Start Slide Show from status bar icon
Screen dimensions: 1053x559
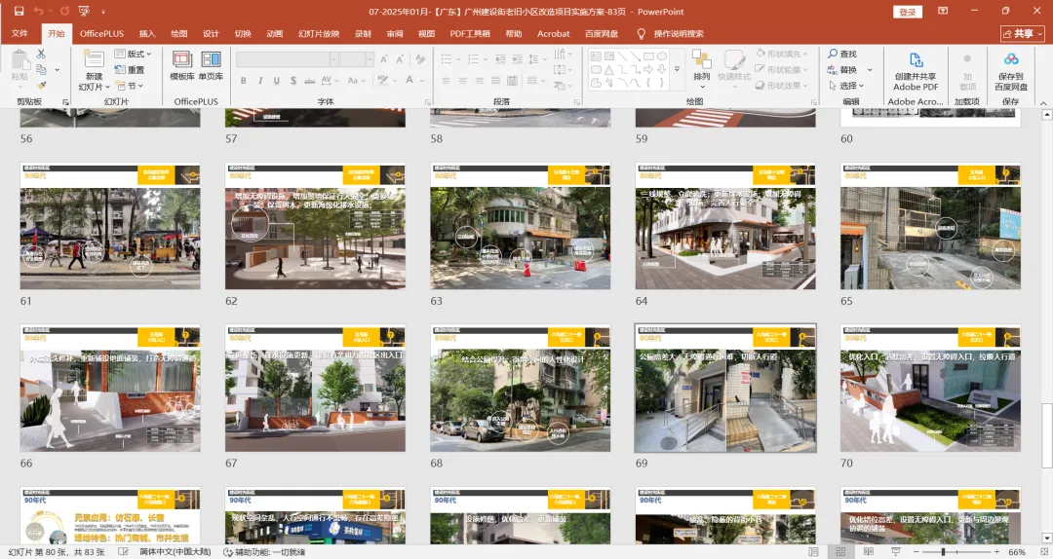(895, 551)
